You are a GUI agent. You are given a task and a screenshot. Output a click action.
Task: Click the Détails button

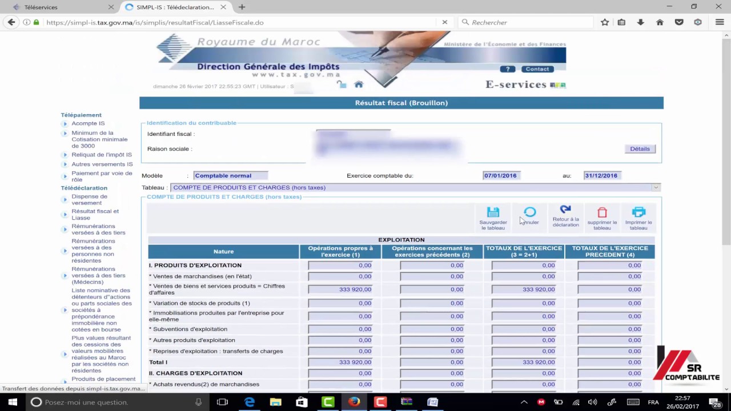640,149
